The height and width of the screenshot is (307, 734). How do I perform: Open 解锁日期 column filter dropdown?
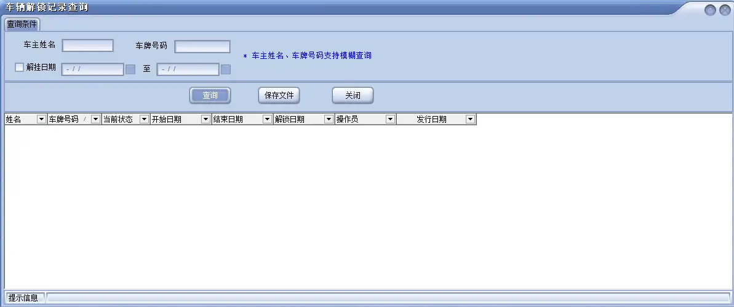click(x=329, y=119)
